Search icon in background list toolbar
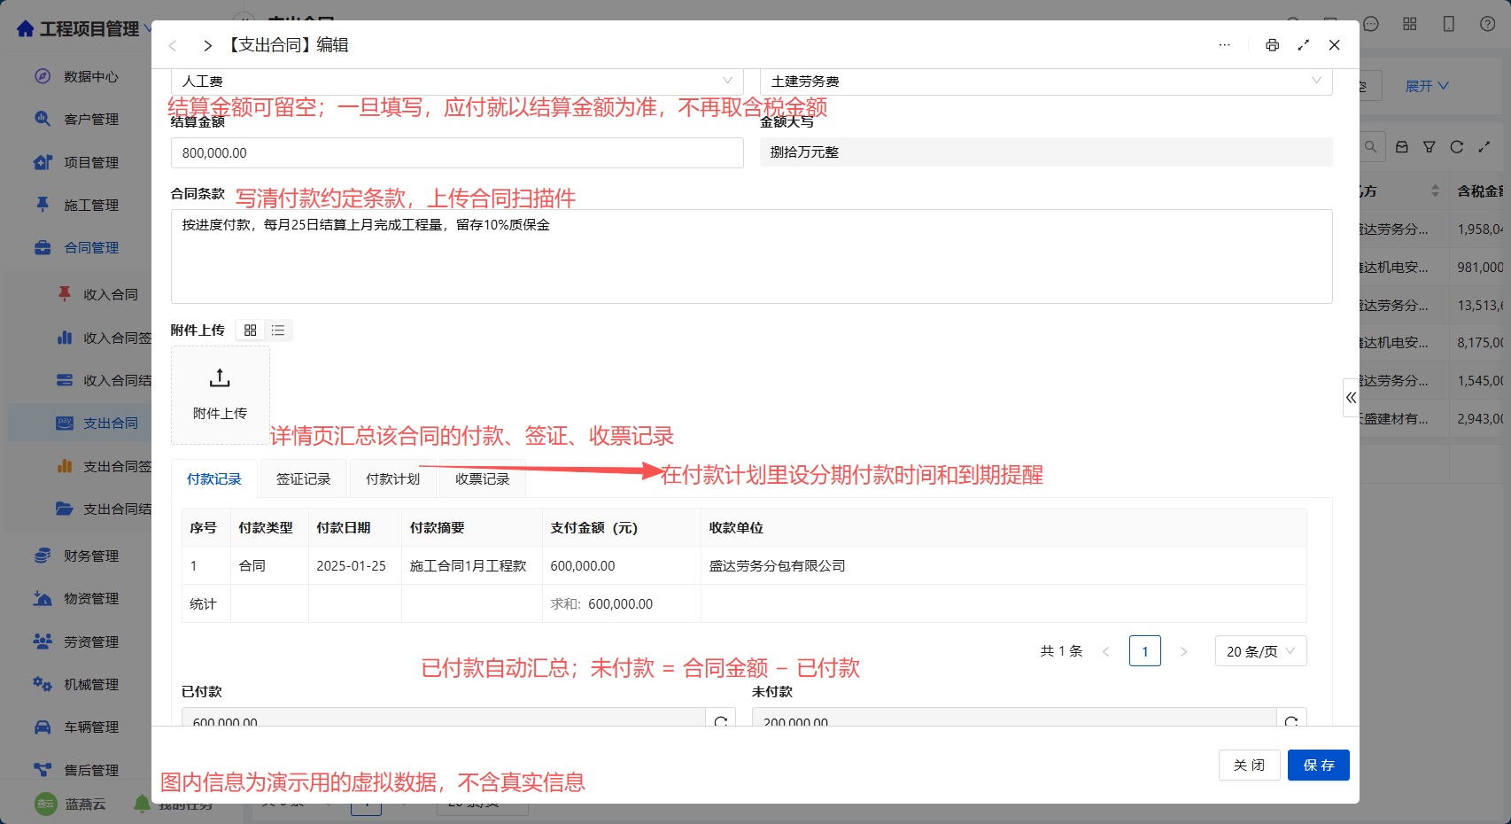The image size is (1511, 824). pyautogui.click(x=1370, y=147)
